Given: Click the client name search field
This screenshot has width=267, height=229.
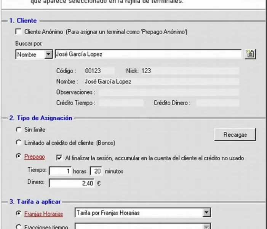Looking at the screenshot, I should (148, 54).
